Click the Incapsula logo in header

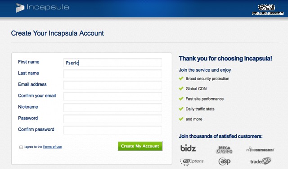point(42,8)
